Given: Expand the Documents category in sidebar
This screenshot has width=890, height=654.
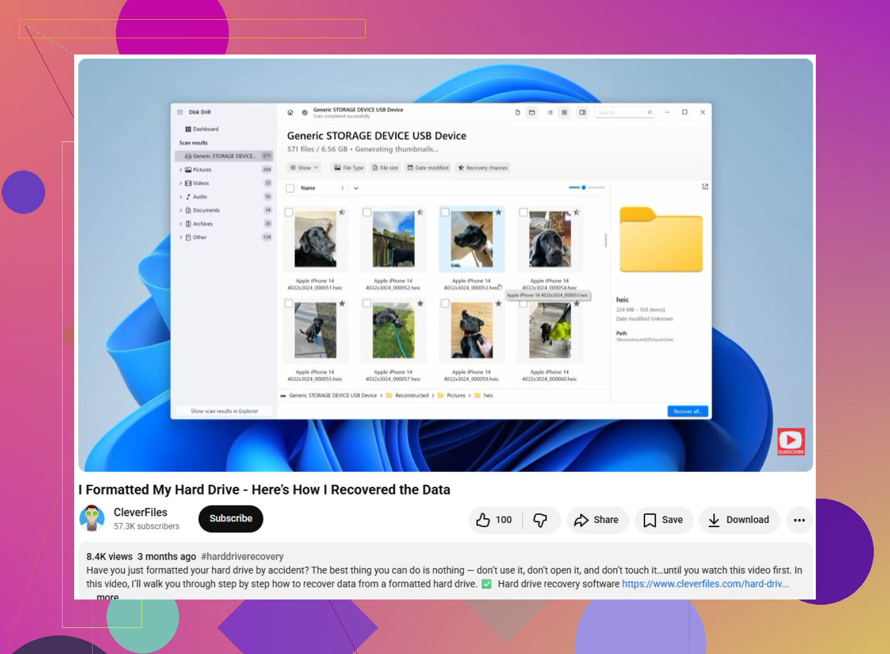Looking at the screenshot, I should [181, 210].
